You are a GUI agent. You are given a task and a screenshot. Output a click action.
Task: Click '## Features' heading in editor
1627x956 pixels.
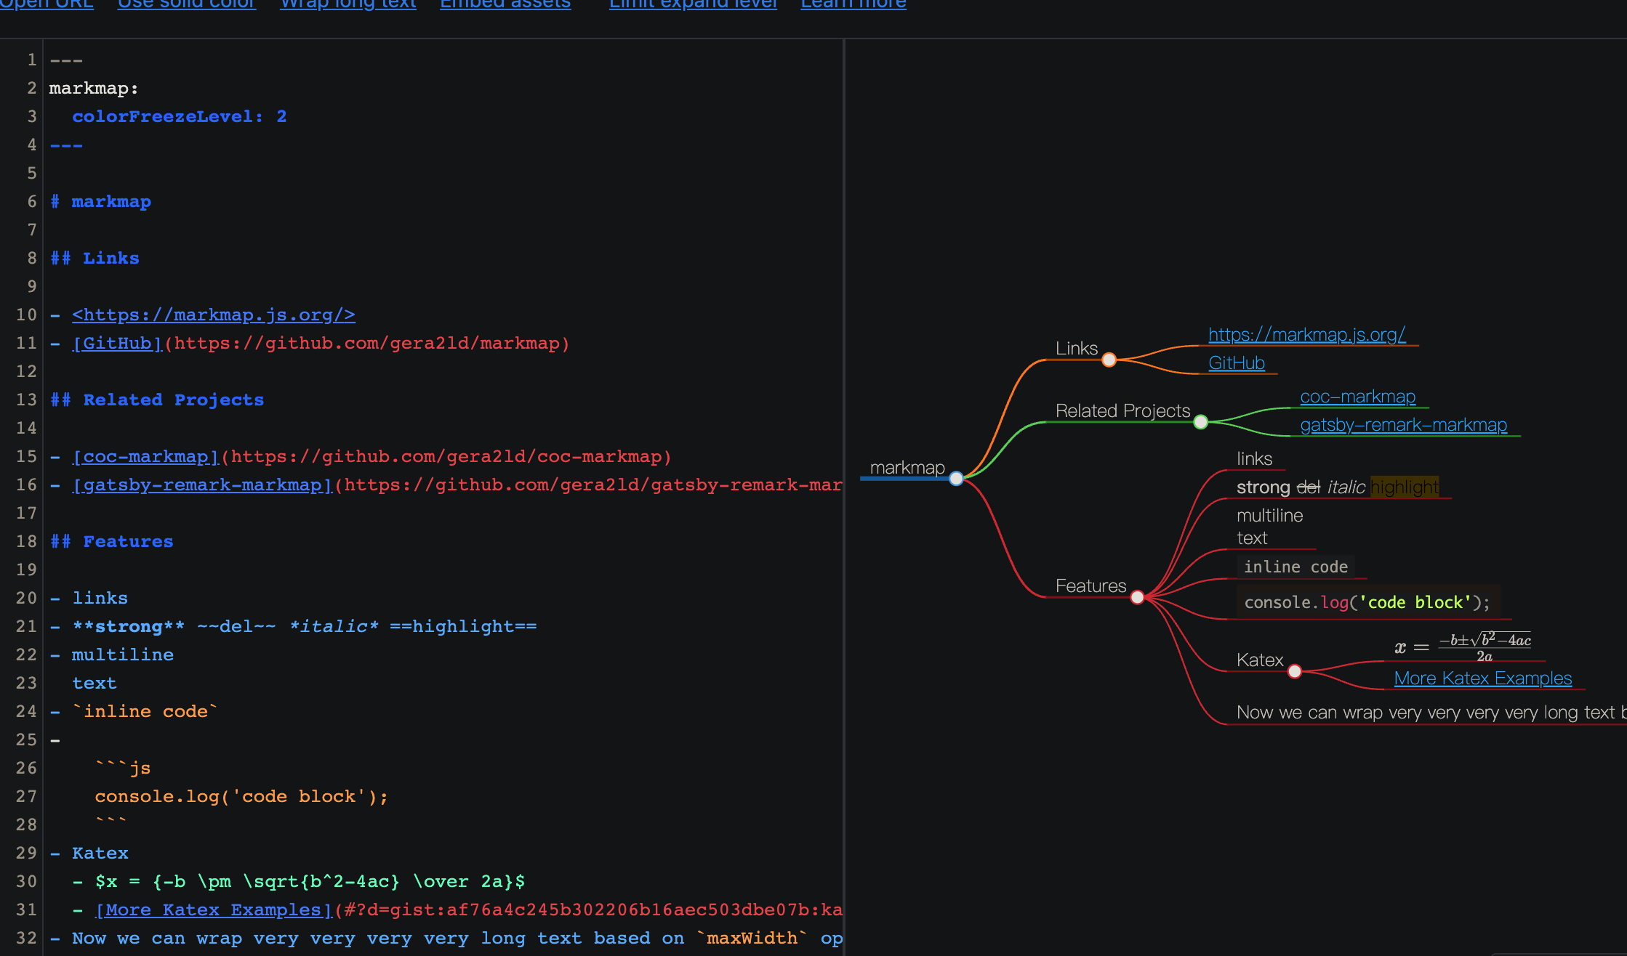[x=111, y=541]
